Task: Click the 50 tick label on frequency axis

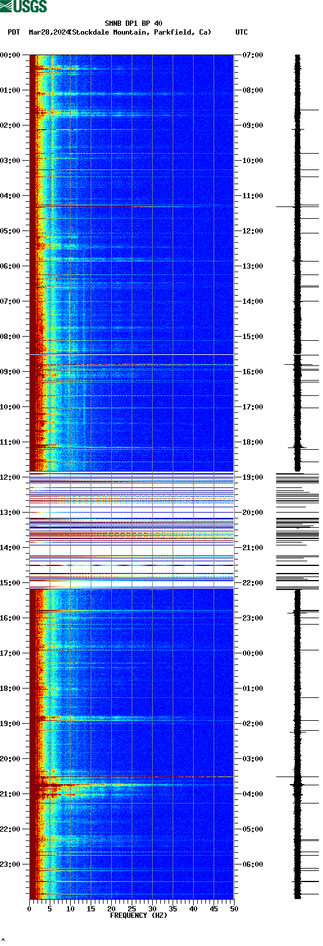Action: [x=234, y=909]
